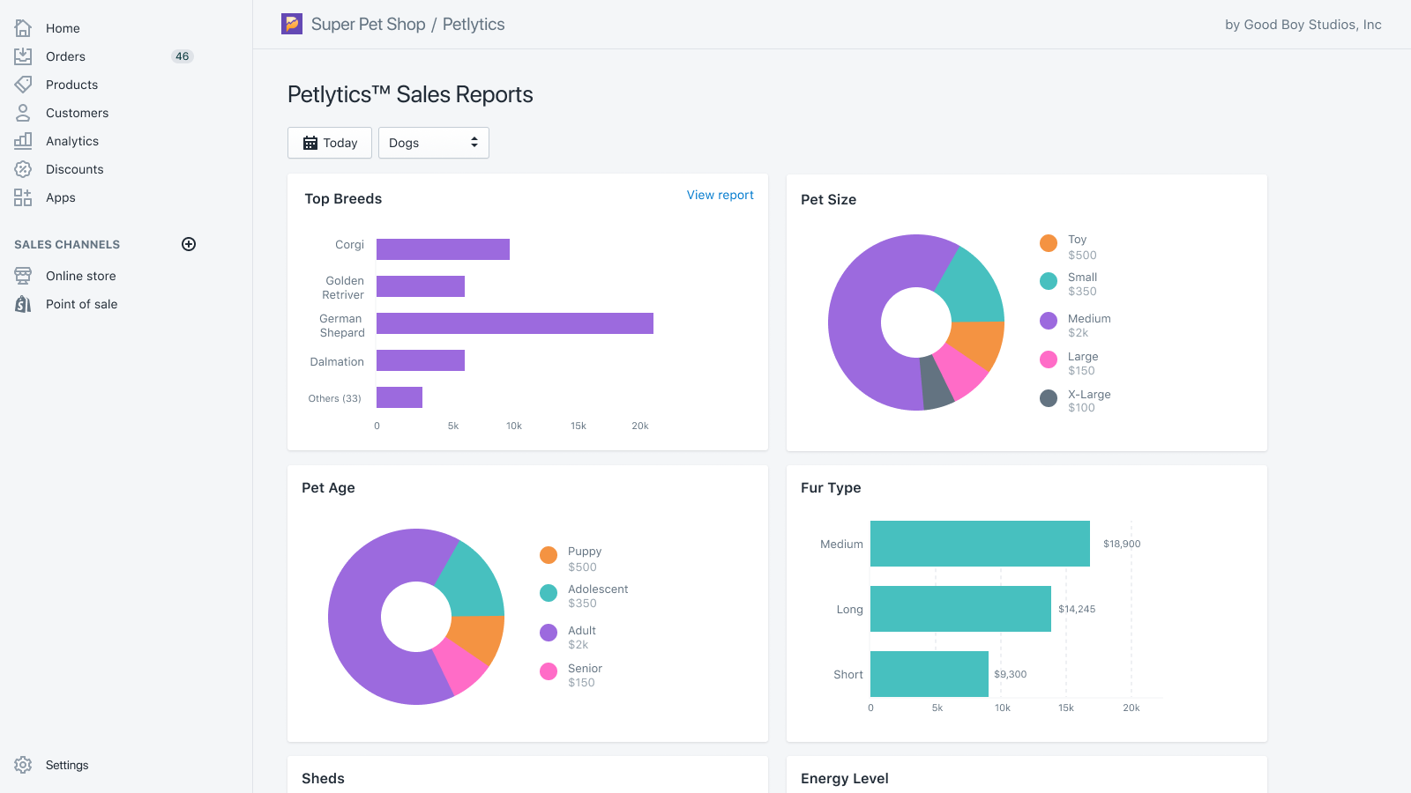Open the Today date picker
This screenshot has height=793, width=1411.
(x=329, y=142)
